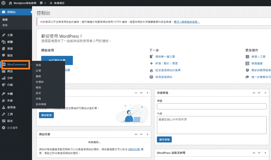Open 狀態 in the WooCommerce flyout submenu
The image size is (271, 160).
[x=38, y=99]
